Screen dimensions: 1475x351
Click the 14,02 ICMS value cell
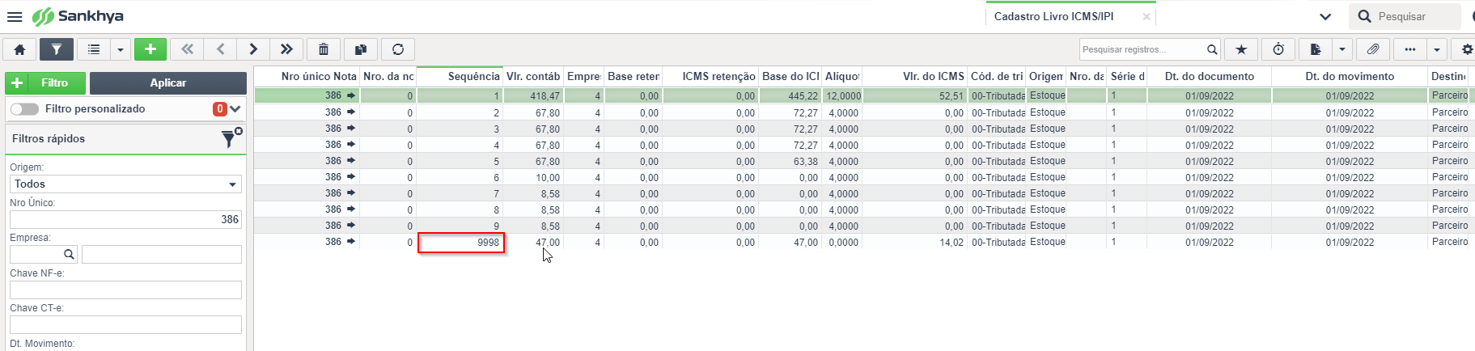pyautogui.click(x=914, y=243)
